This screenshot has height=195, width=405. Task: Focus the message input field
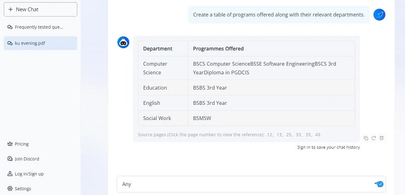coord(246,184)
